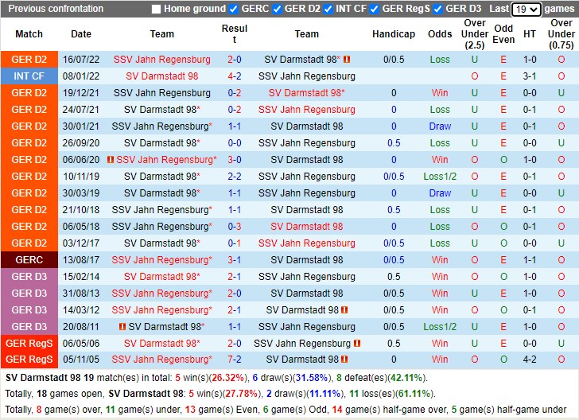579x420 pixels.
Task: Click red card icon on 06/06/20 row
Action: pos(110,160)
